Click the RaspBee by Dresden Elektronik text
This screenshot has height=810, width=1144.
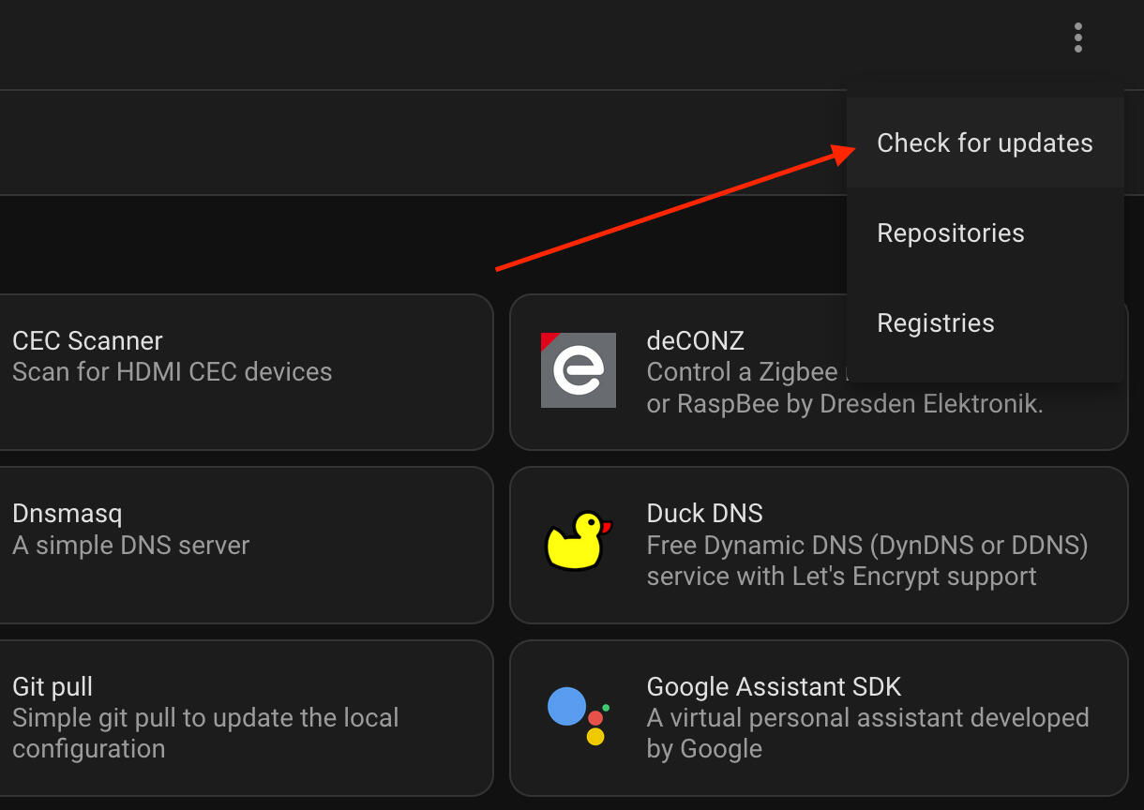pyautogui.click(x=844, y=404)
